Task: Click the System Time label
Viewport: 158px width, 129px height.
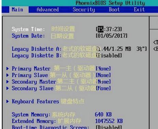Action: pyautogui.click(x=28, y=29)
